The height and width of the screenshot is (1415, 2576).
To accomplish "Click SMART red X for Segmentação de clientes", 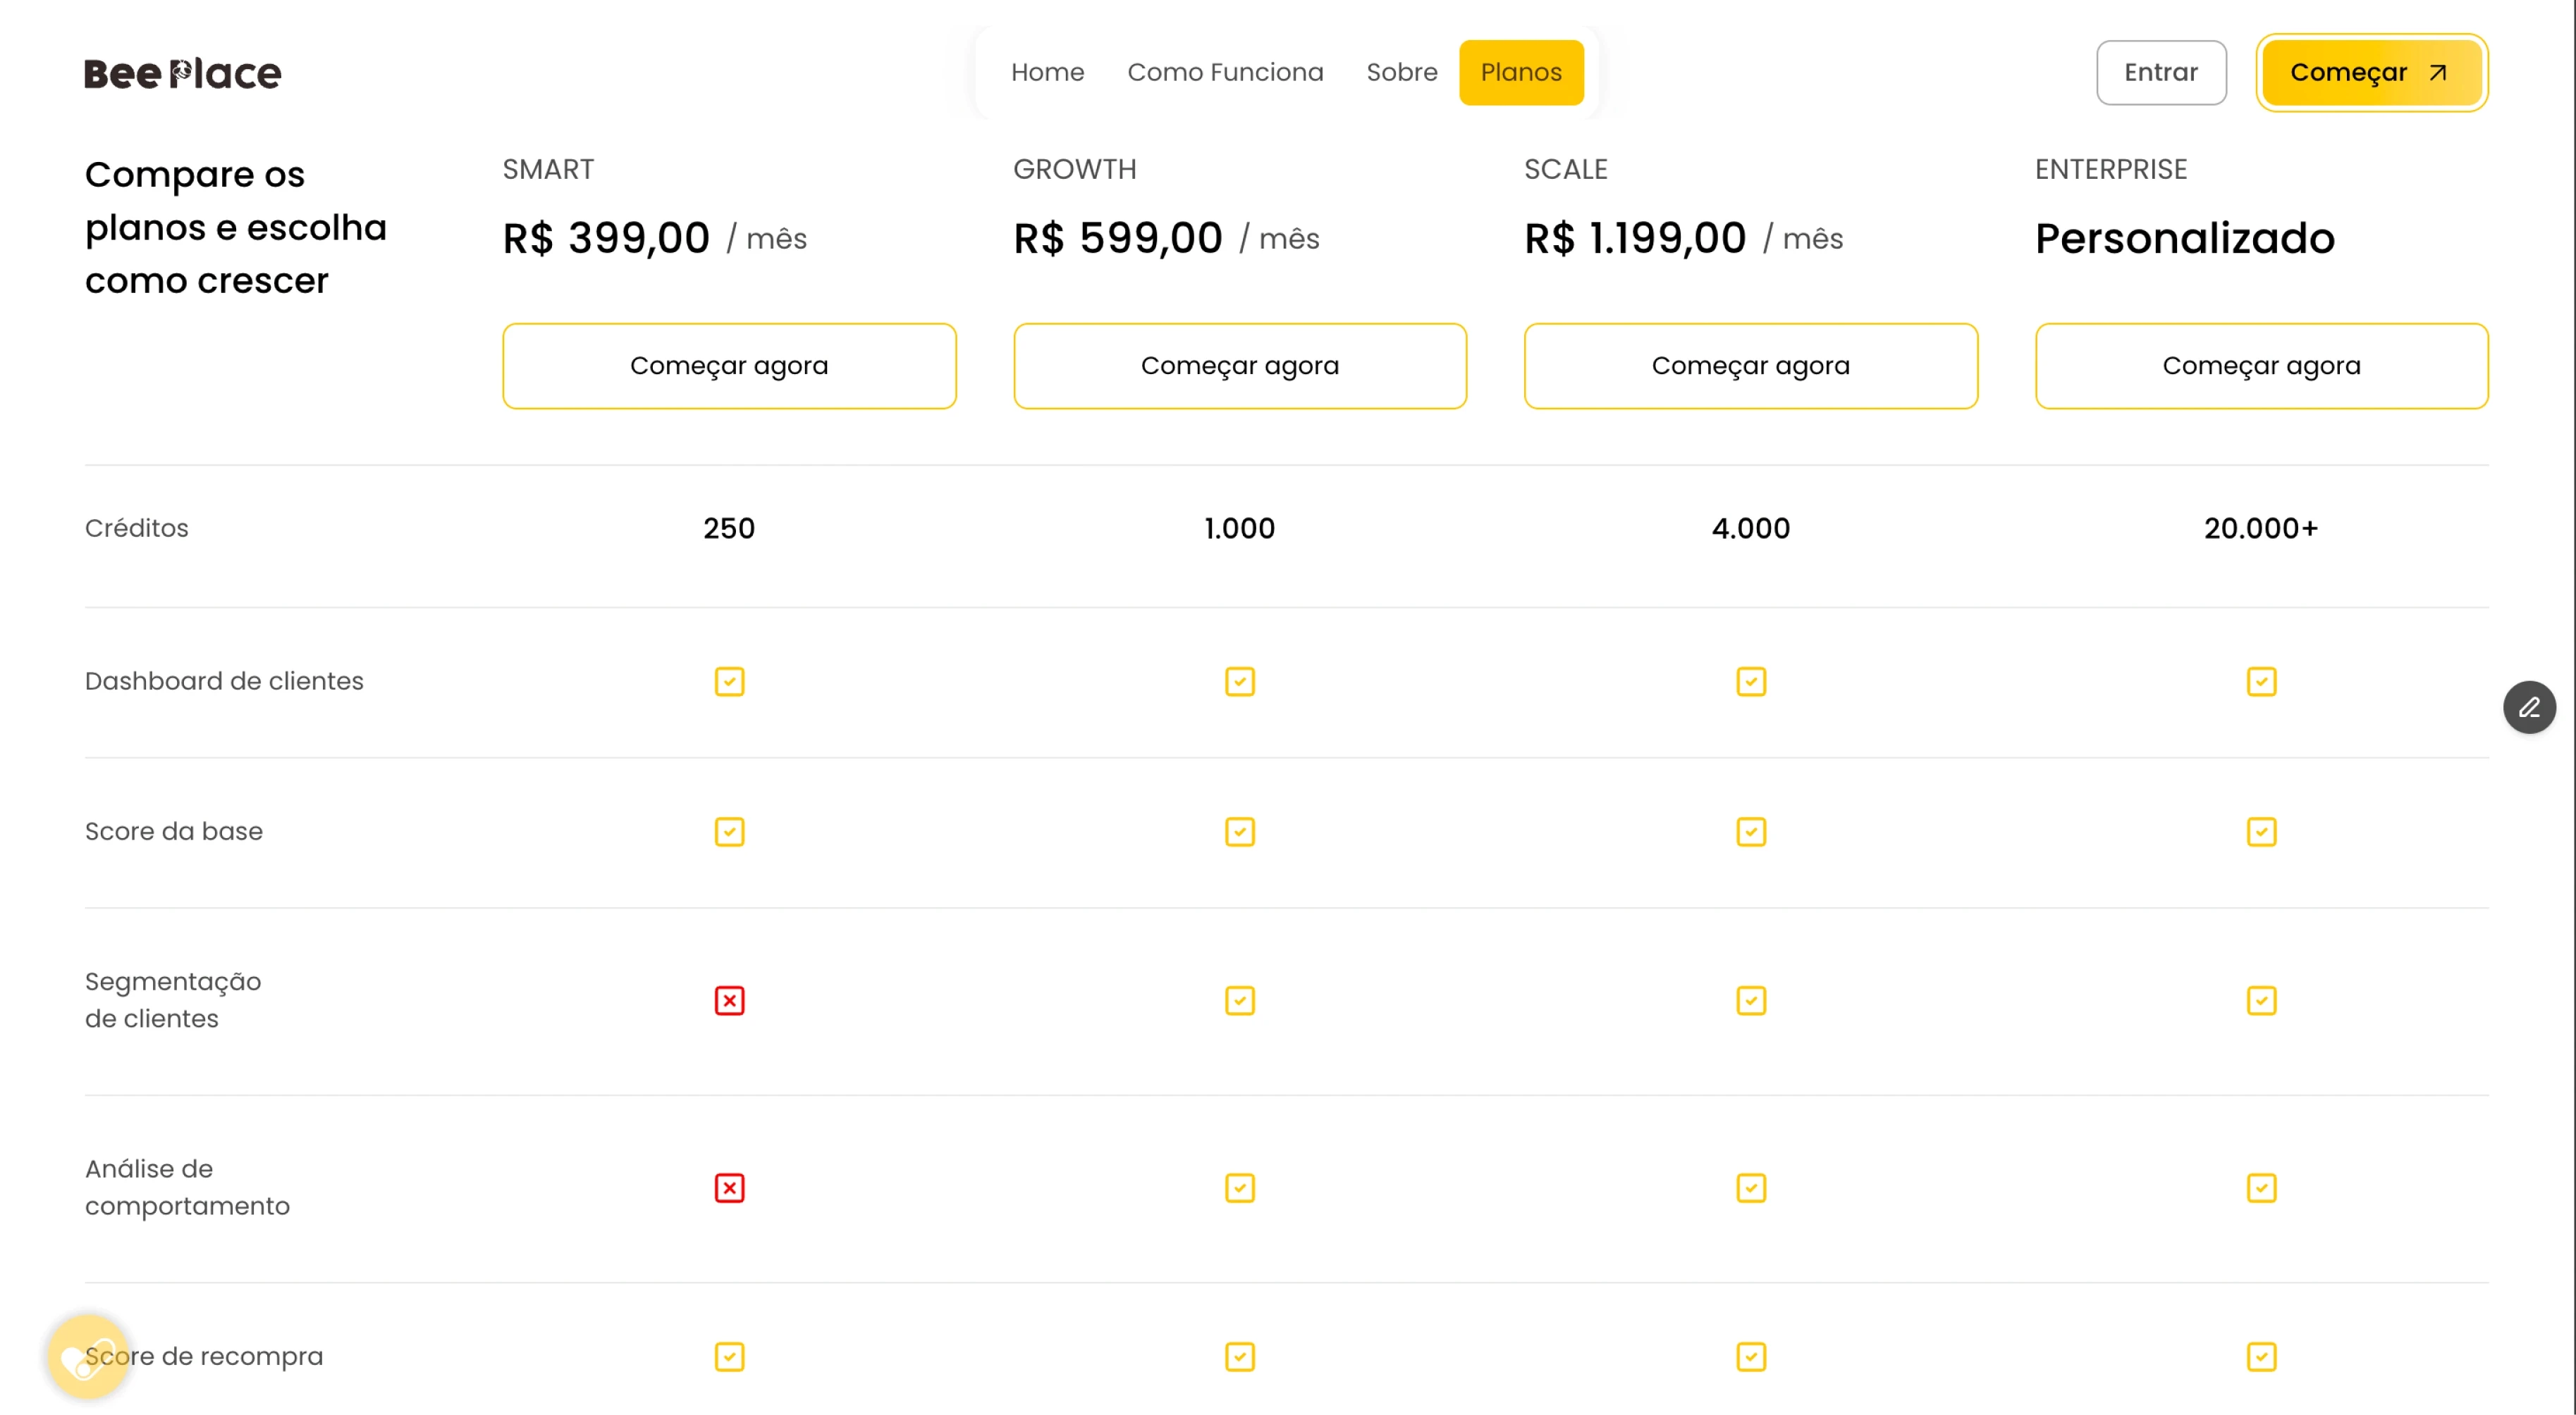I will [x=729, y=1000].
